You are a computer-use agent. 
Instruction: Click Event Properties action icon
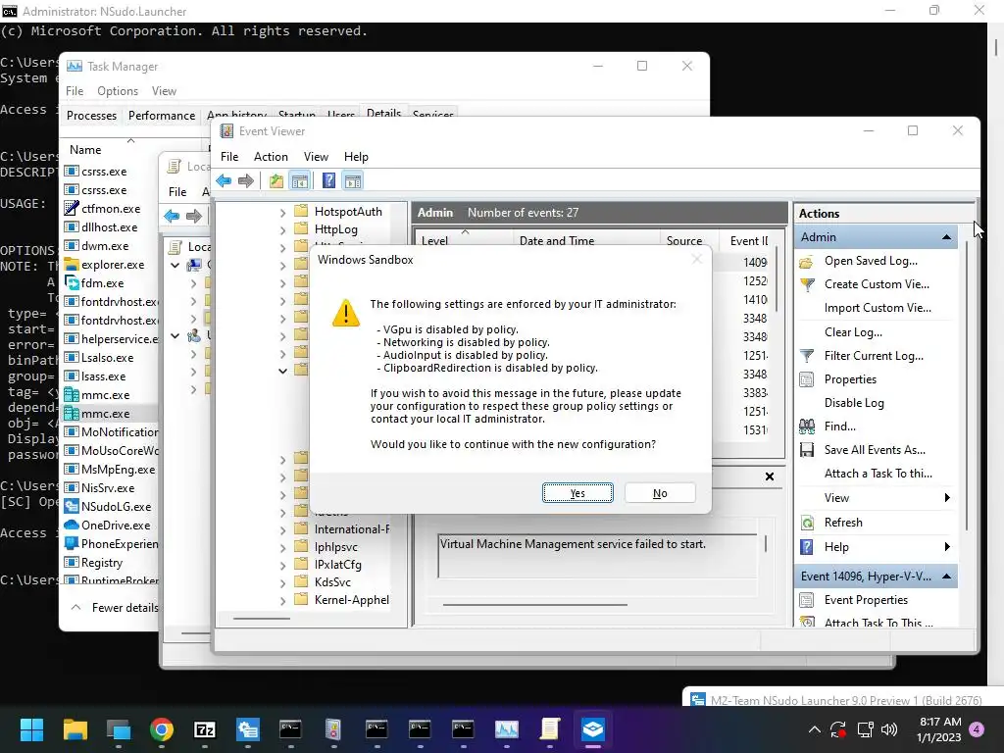click(807, 600)
